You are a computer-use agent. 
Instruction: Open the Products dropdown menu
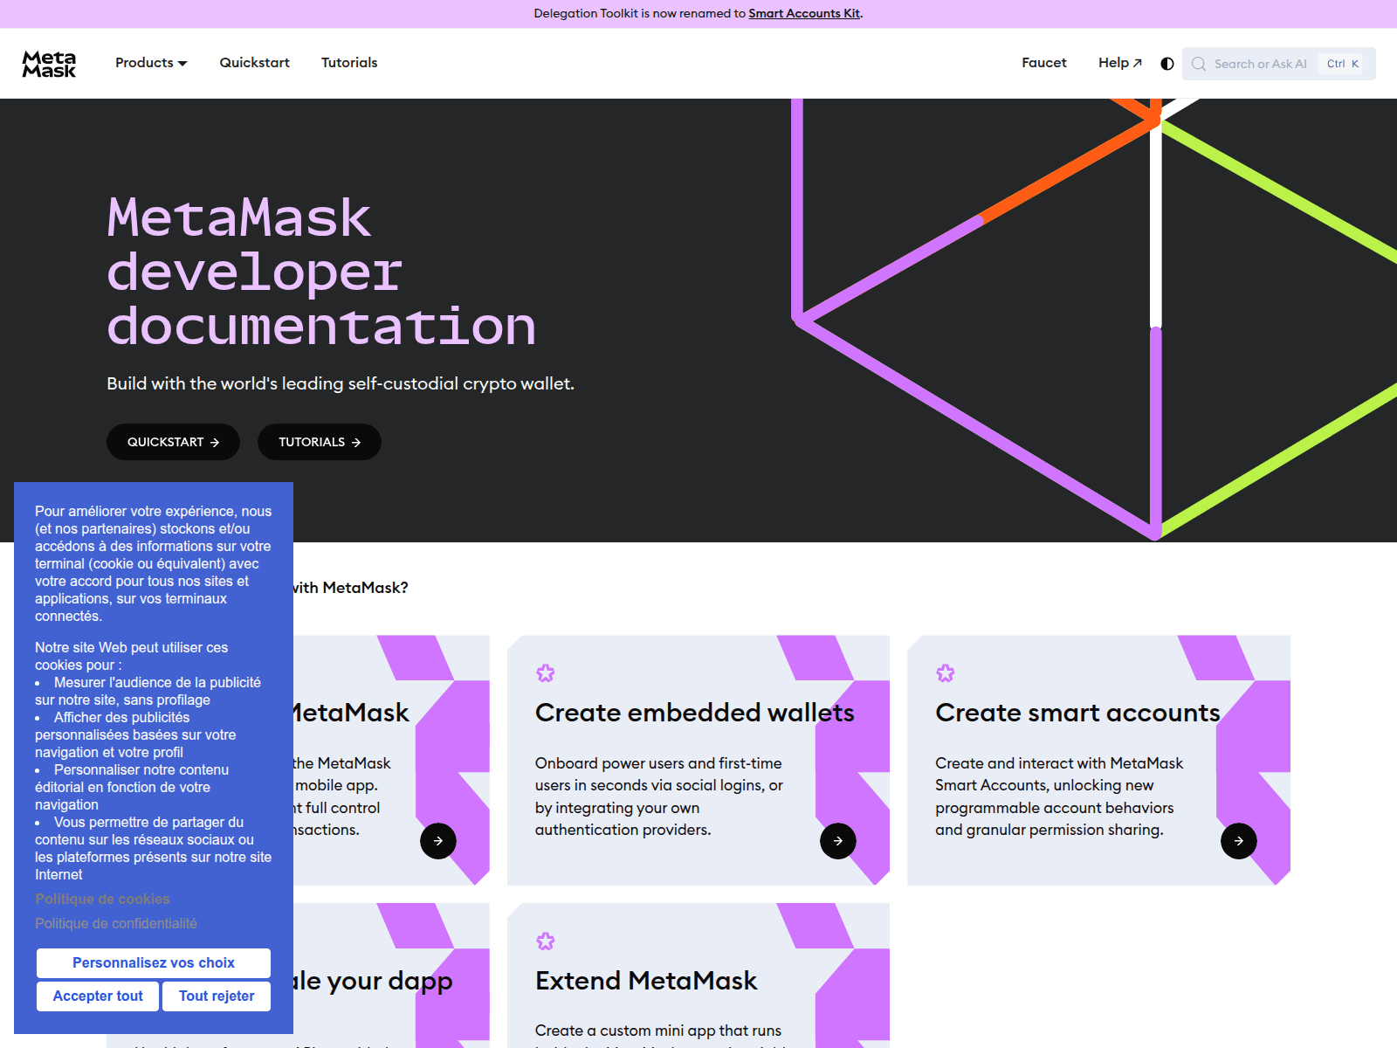point(151,63)
